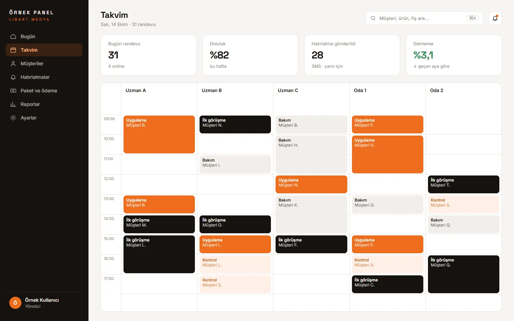Select Oda 2's İlk görüşme with Müşteri T.

pos(464,184)
